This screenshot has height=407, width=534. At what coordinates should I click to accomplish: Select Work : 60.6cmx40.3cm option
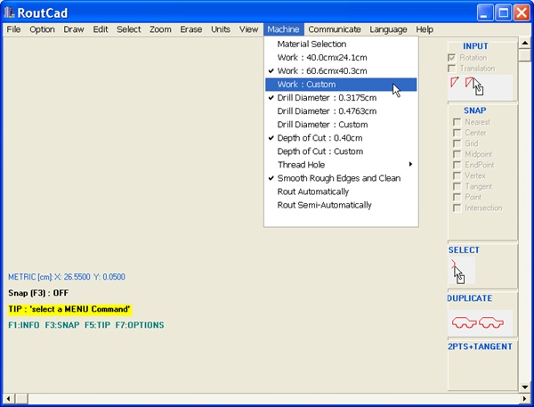(x=341, y=71)
